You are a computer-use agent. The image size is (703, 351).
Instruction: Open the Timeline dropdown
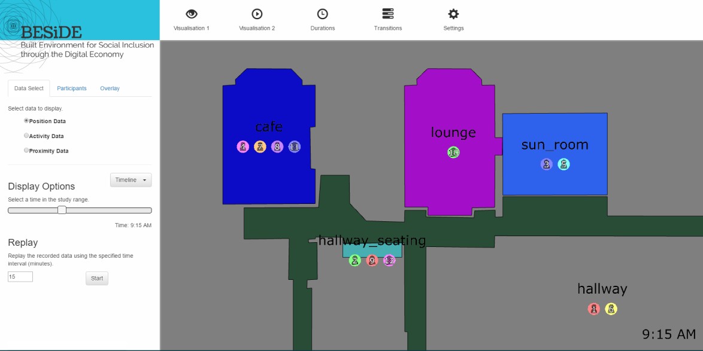pos(131,180)
